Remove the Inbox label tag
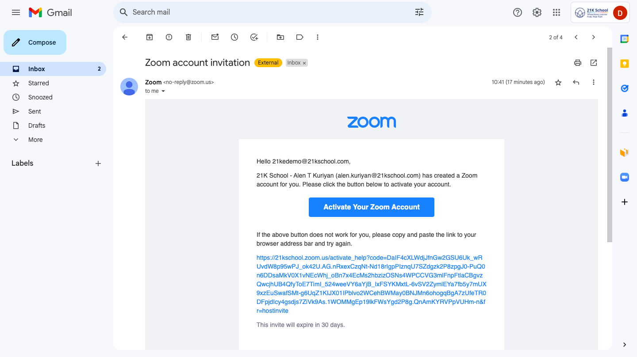 [x=304, y=63]
